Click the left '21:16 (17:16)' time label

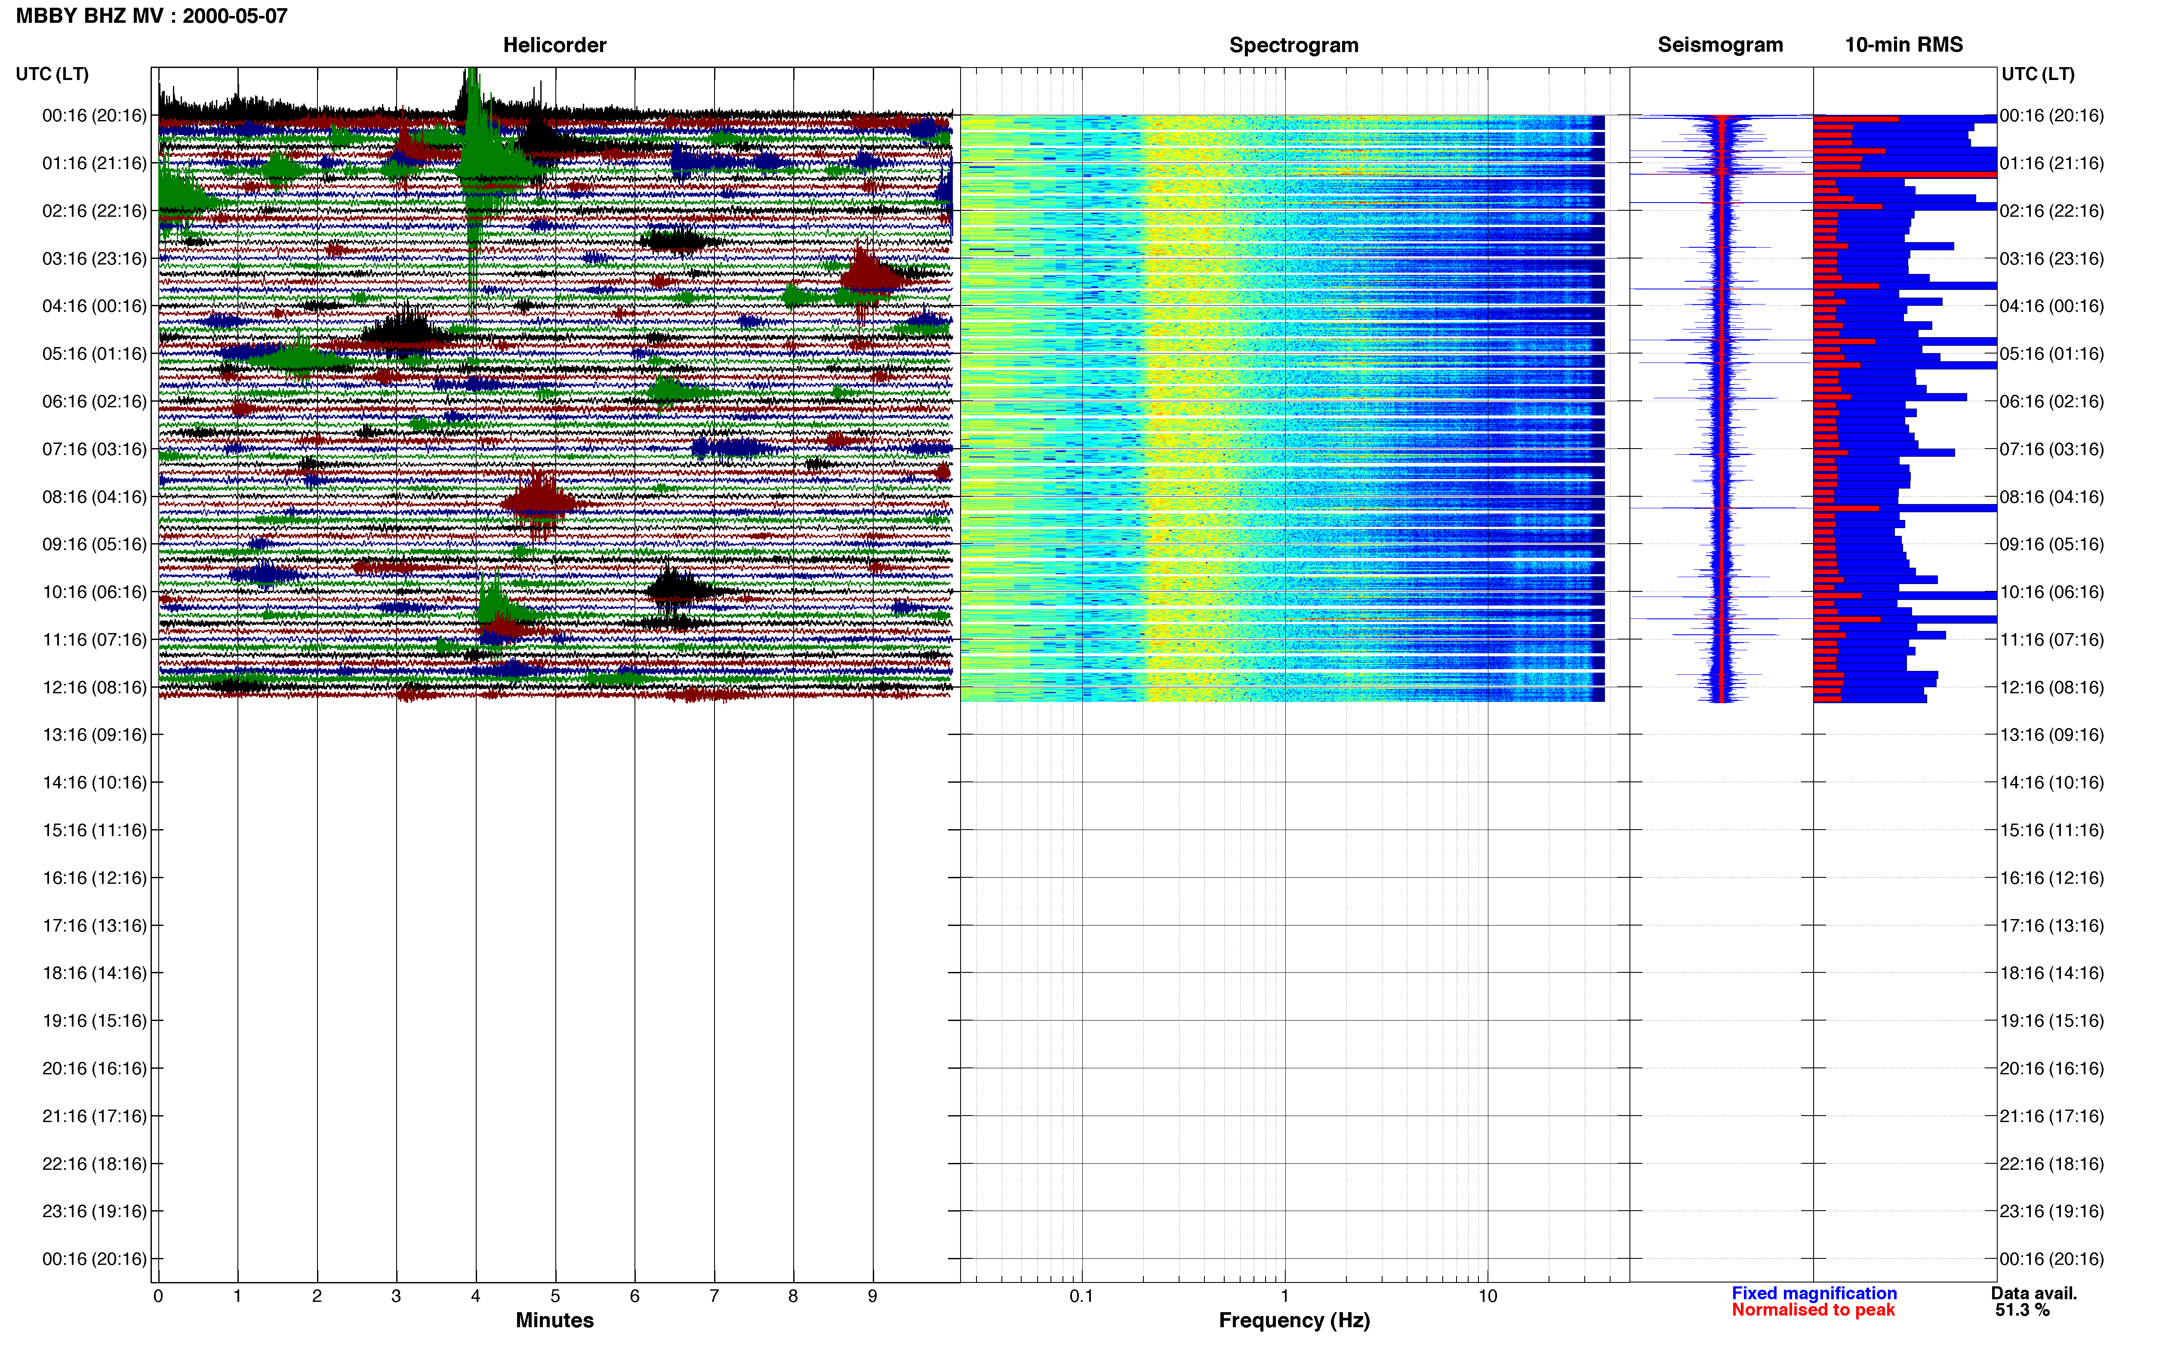(x=95, y=1116)
